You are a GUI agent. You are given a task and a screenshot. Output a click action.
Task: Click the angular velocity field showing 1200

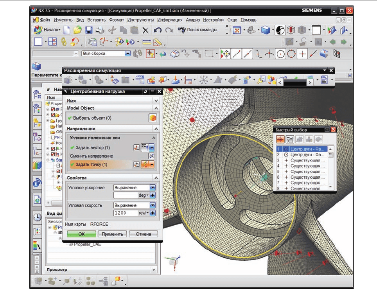coord(126,213)
